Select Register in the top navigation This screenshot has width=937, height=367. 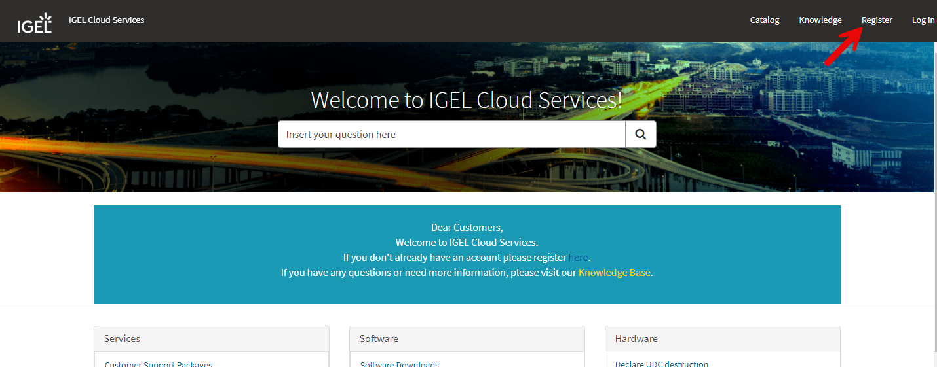pos(877,20)
